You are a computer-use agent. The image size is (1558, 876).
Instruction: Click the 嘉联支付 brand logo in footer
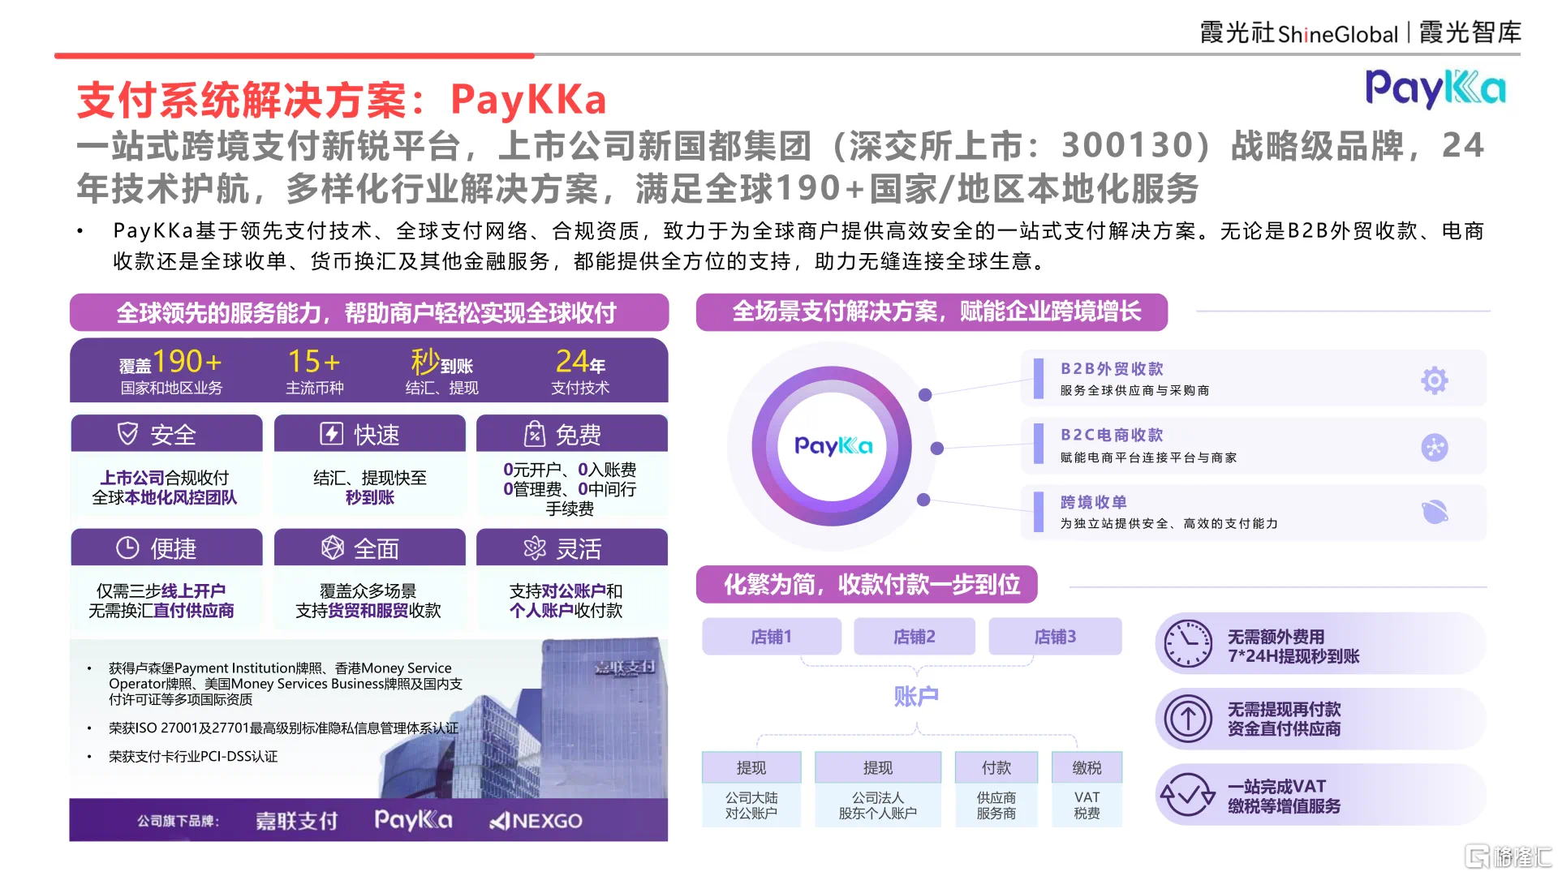tap(296, 821)
